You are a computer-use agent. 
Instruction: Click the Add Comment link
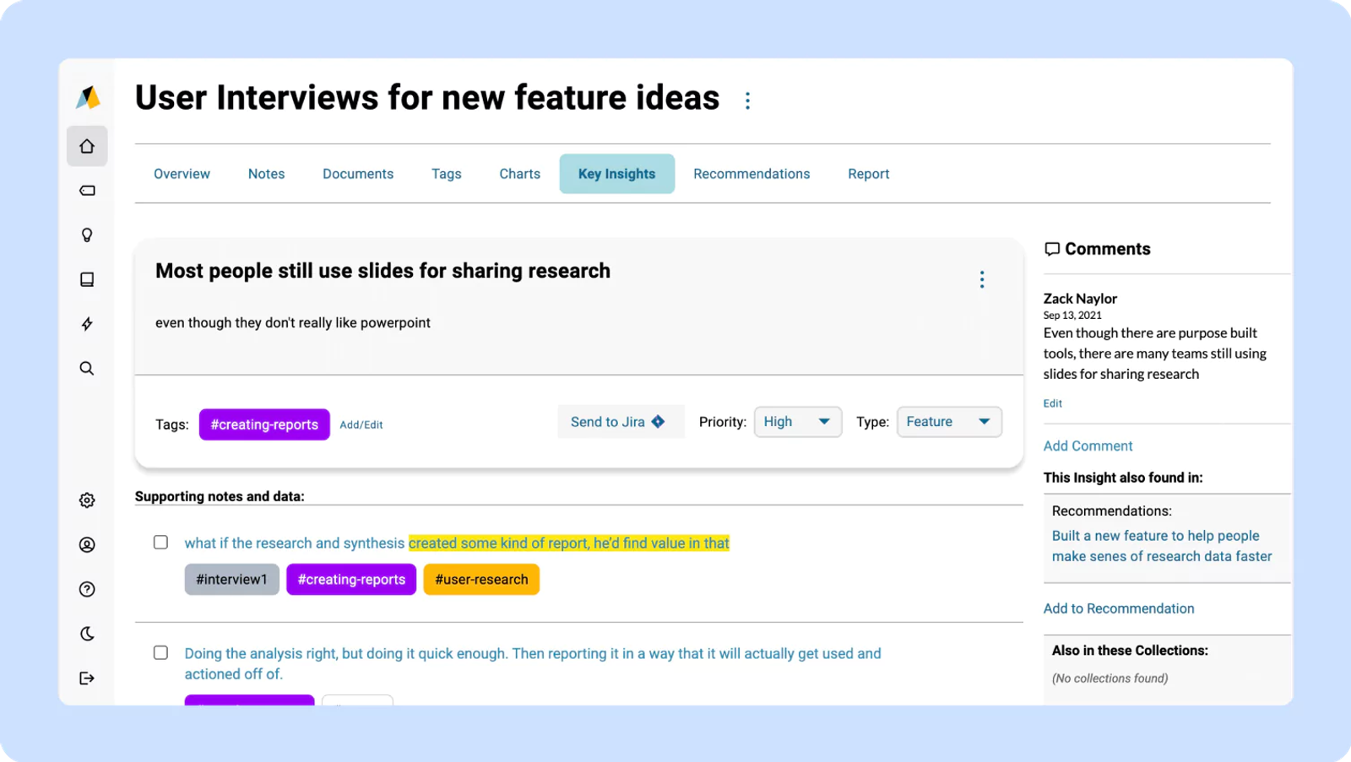tap(1088, 446)
